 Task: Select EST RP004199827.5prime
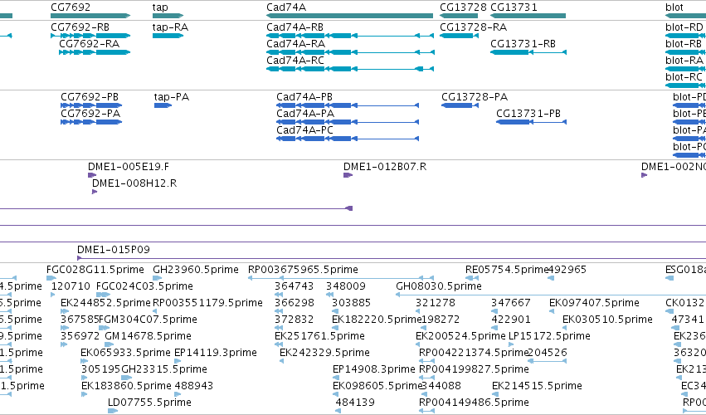427,378
